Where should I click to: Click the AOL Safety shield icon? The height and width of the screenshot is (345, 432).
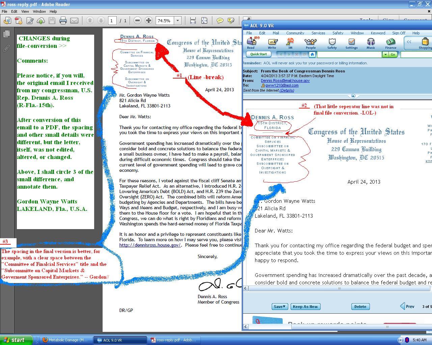pos(332,43)
